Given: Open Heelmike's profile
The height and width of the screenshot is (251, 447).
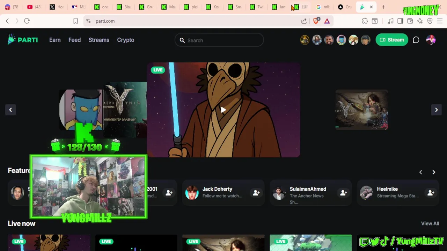Looking at the screenshot, I should point(387,189).
